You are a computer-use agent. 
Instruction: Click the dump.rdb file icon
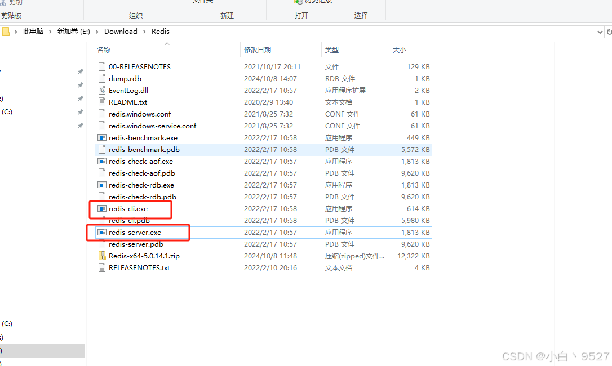pos(102,78)
